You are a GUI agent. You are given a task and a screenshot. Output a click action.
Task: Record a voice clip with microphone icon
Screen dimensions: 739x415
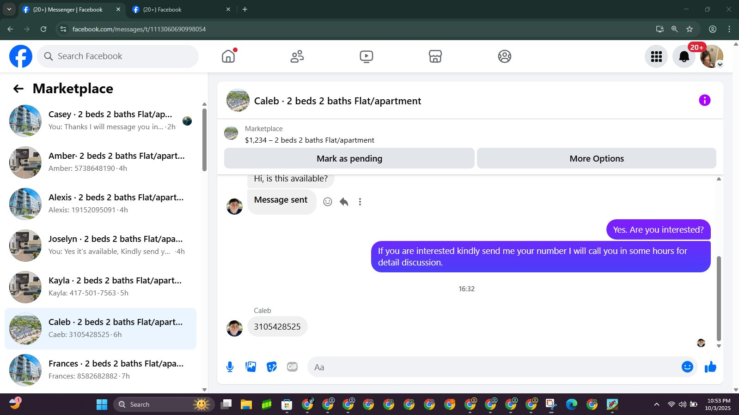pyautogui.click(x=230, y=367)
